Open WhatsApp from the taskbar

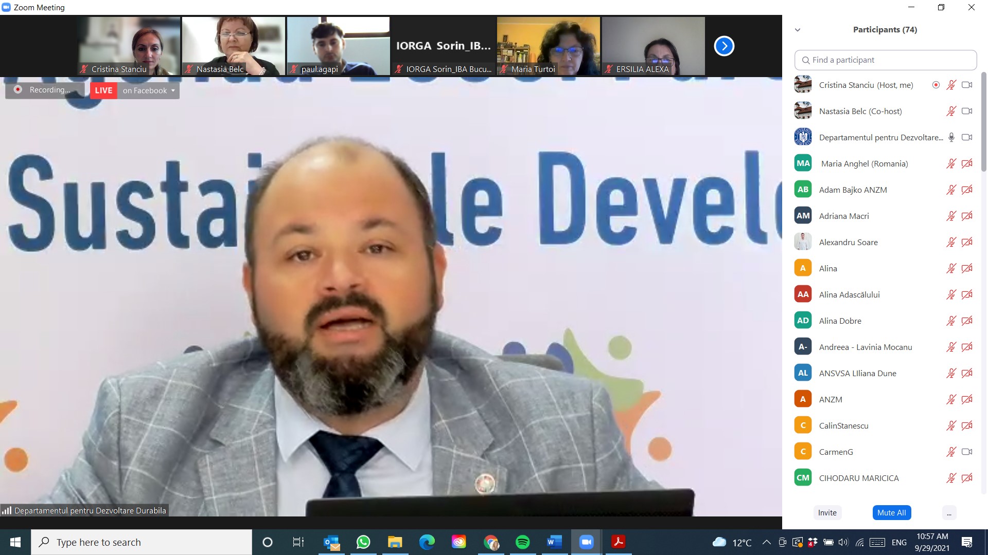pos(363,542)
